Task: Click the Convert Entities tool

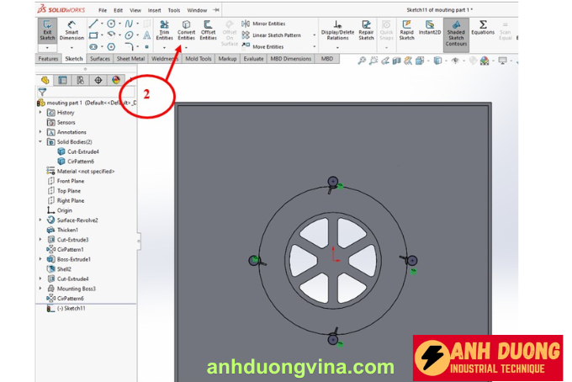Action: (186, 31)
